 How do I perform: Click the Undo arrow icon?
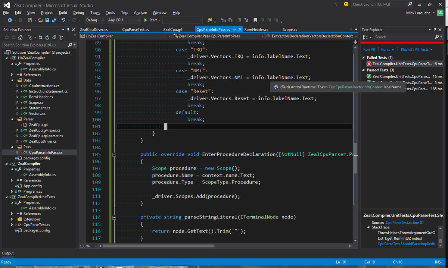[x=63, y=20]
